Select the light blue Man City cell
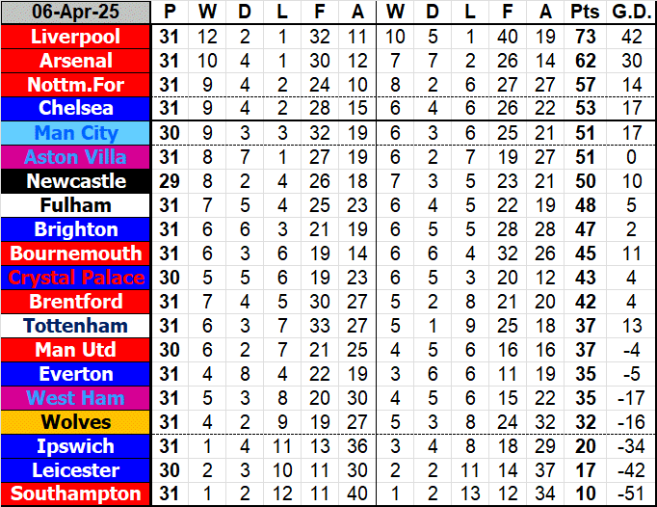 tap(76, 133)
